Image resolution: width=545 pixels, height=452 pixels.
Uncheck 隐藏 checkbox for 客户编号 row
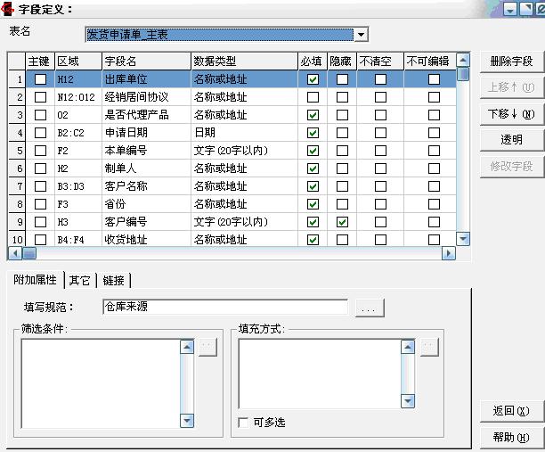pos(342,222)
